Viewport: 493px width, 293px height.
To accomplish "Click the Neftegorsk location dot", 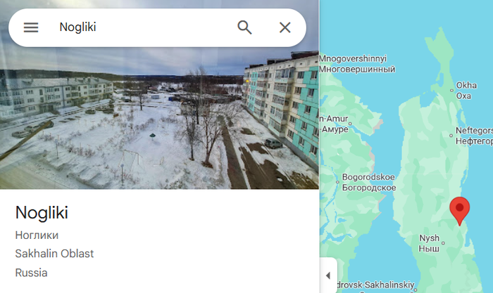I will 451,136.
